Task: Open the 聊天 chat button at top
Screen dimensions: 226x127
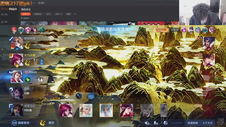Action: click(41, 3)
